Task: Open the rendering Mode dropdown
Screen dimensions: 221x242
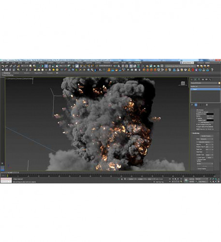Action: coord(207,139)
